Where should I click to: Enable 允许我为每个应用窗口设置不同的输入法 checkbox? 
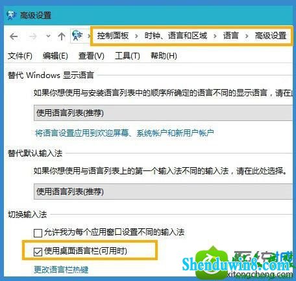pyautogui.click(x=38, y=234)
